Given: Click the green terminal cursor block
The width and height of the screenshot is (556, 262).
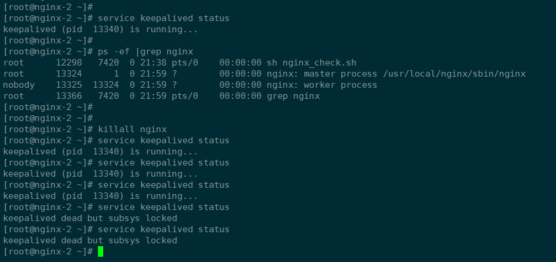Looking at the screenshot, I should (101, 251).
